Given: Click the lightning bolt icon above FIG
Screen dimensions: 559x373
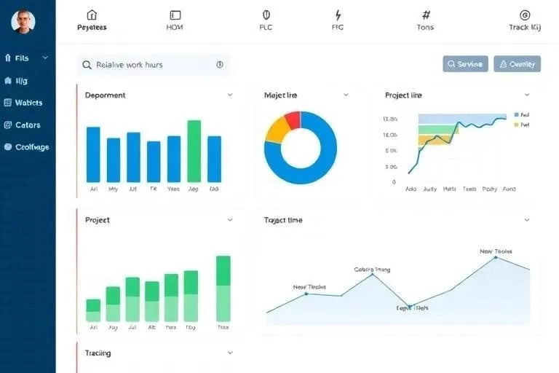Looking at the screenshot, I should pos(338,15).
